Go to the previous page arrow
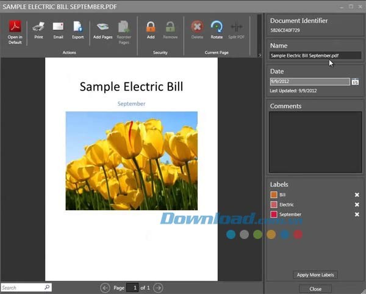366x294 pixels. (106, 287)
